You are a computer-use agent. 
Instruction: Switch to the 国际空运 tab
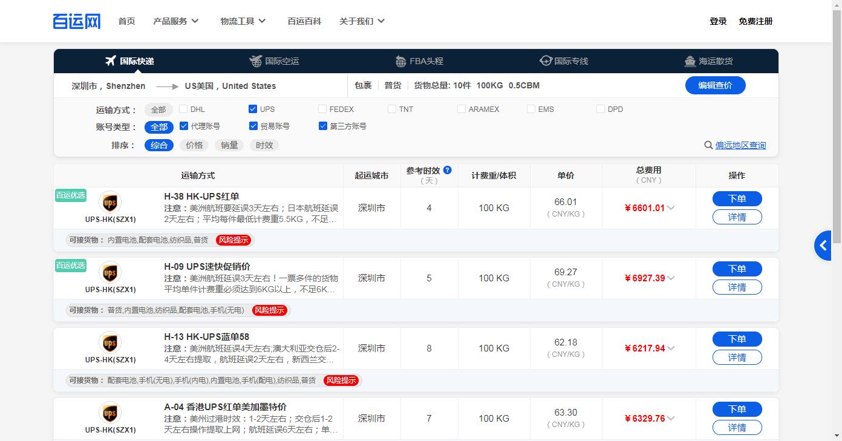[274, 61]
